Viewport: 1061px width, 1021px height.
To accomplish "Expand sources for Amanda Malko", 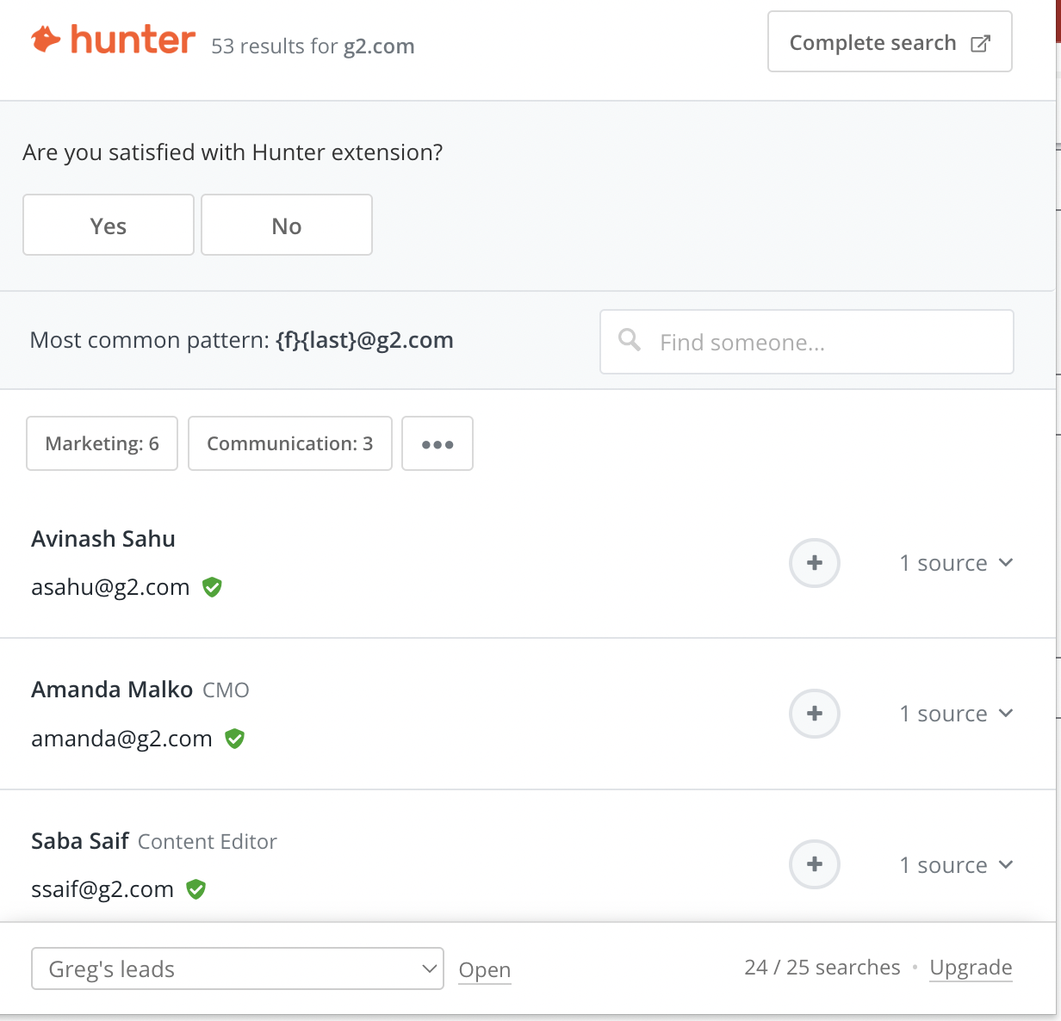I will [956, 714].
